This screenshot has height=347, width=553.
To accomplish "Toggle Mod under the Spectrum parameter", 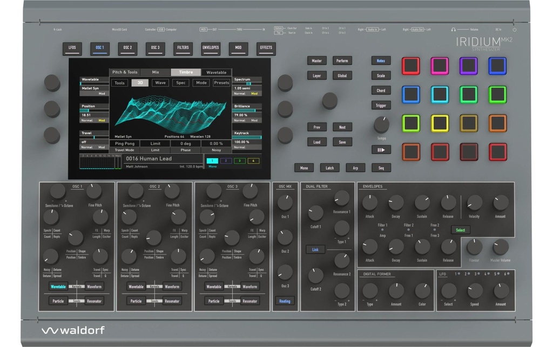I will click(x=254, y=94).
